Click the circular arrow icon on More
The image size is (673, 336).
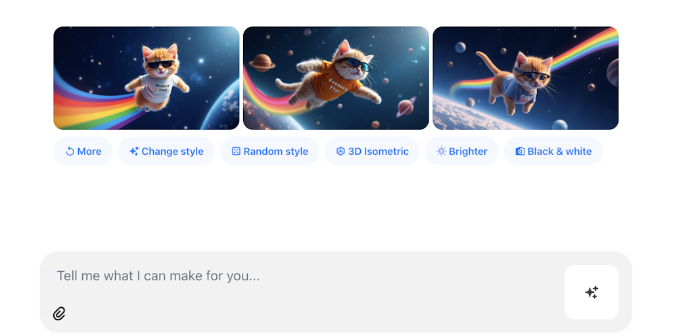click(x=70, y=152)
